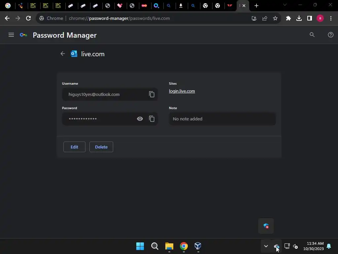Viewport: 338px width, 254px height.
Task: Share this page from the address bar
Action: pos(265,19)
